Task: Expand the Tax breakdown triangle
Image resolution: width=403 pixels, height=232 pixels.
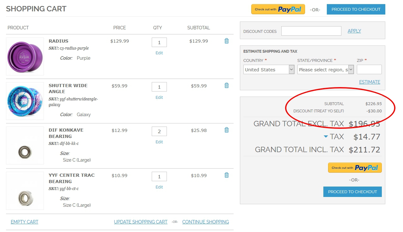Action: click(326, 137)
